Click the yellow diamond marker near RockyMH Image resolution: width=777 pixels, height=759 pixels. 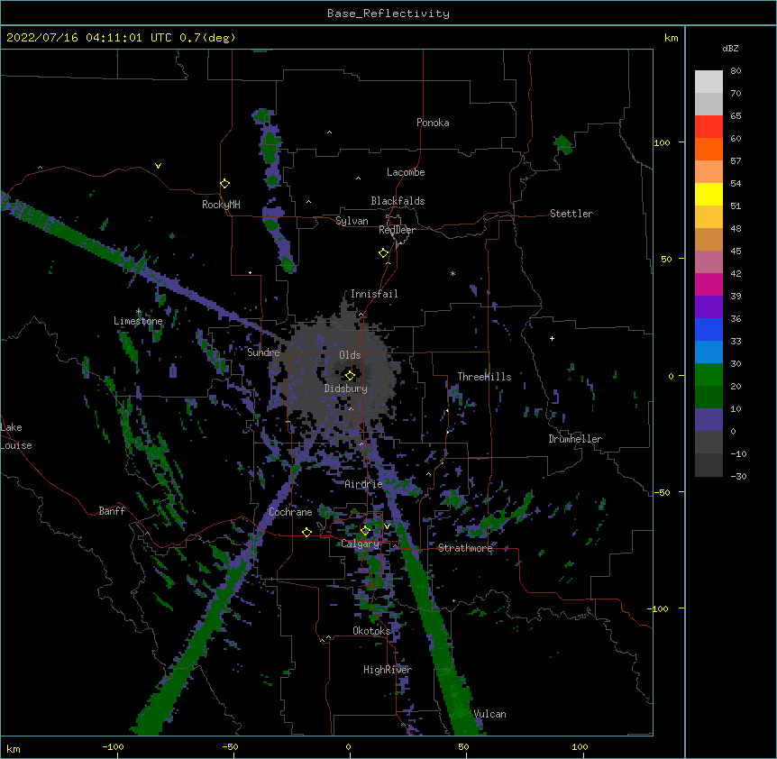point(225,184)
